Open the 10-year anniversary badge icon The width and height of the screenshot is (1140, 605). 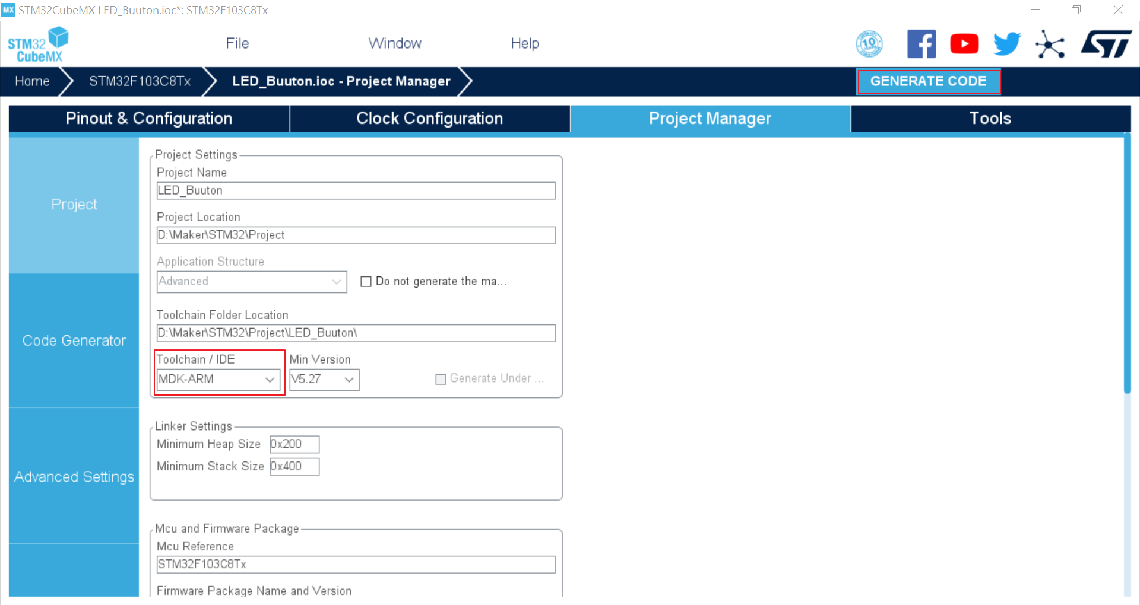pos(869,44)
